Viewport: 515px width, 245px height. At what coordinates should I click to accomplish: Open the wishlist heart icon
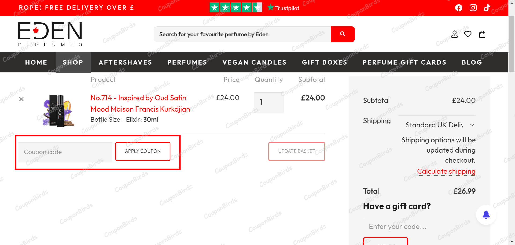[468, 34]
